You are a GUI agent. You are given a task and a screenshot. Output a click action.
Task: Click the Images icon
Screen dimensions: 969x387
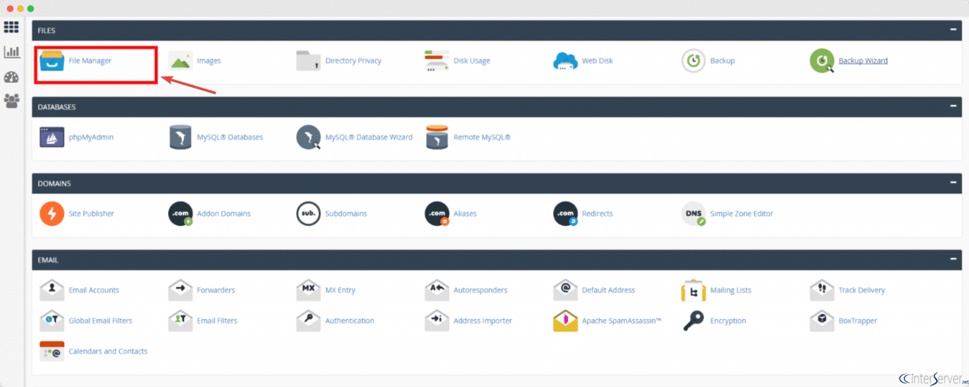pyautogui.click(x=180, y=61)
